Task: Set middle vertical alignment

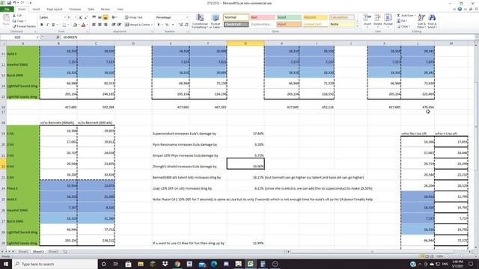Action: coord(100,17)
